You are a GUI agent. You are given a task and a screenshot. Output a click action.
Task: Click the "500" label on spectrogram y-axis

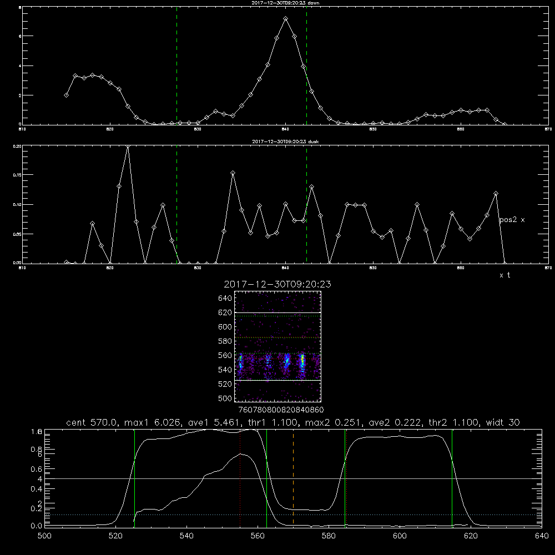(225, 398)
